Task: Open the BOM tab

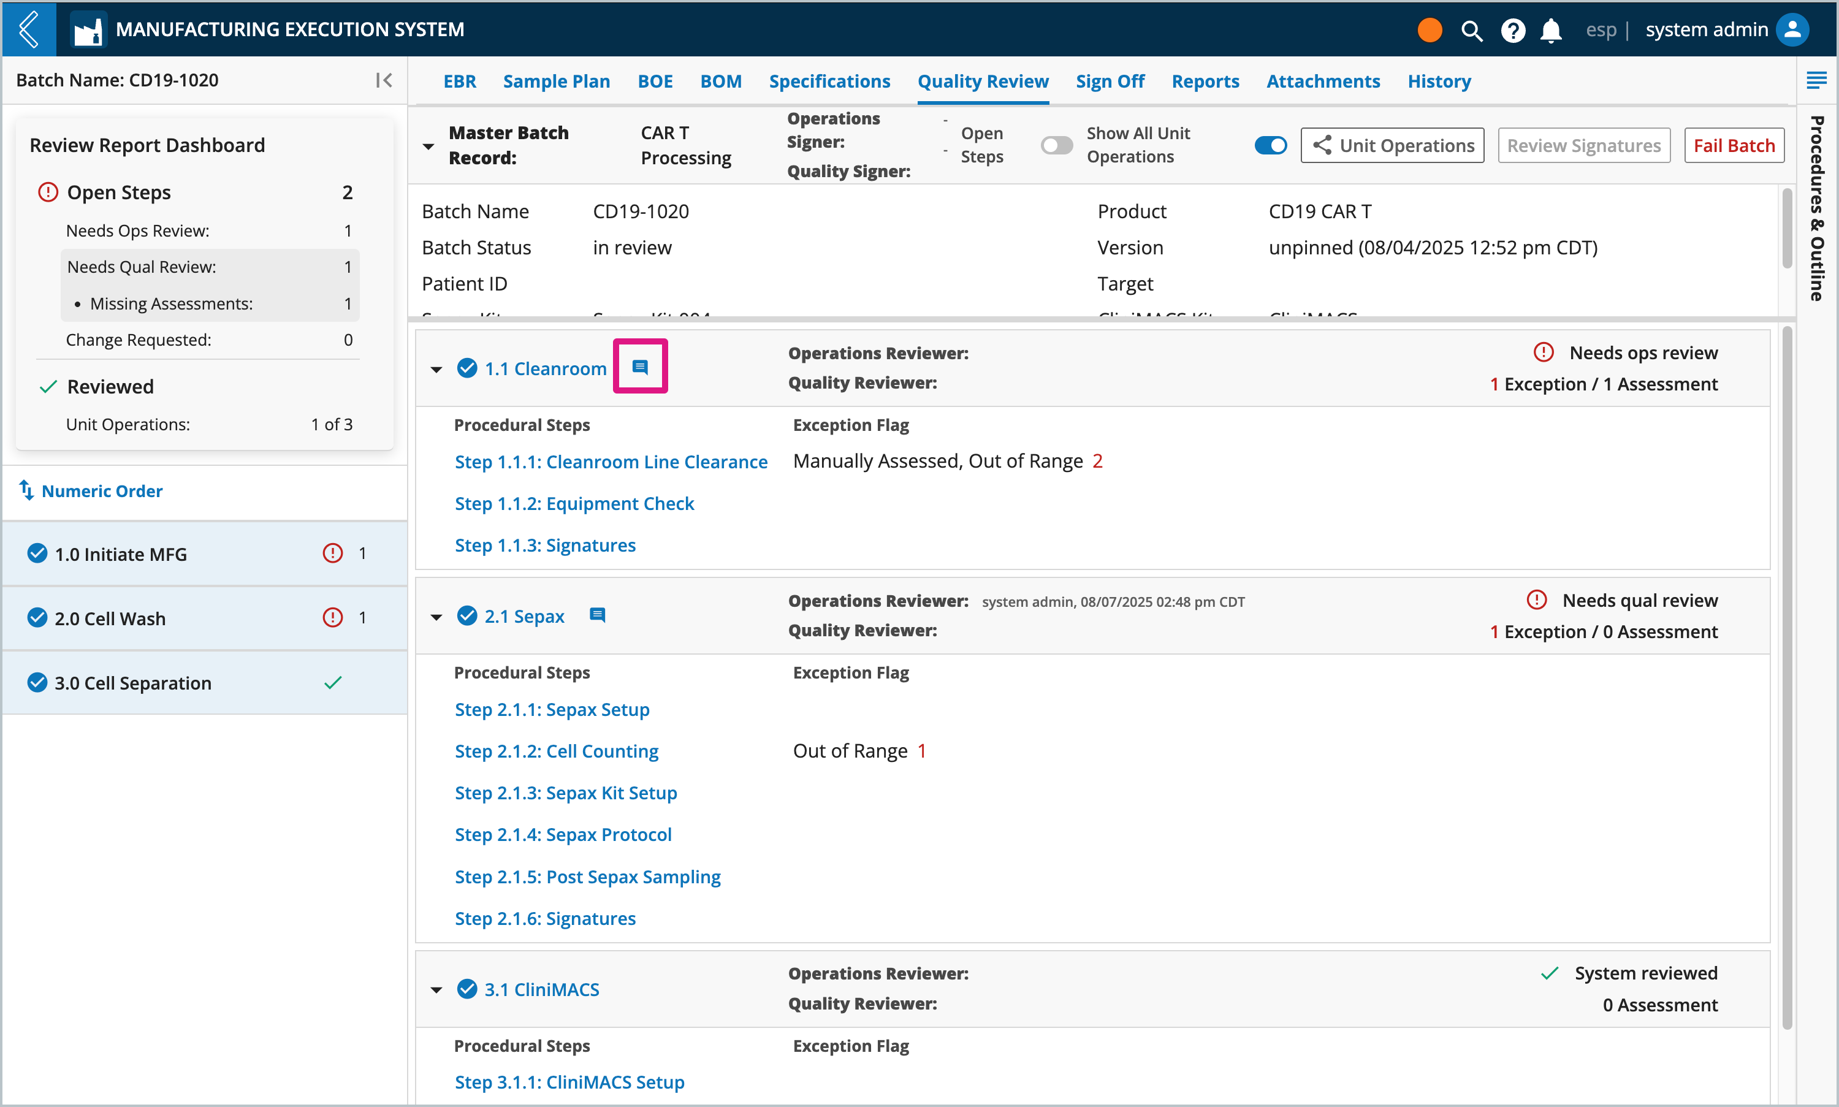Action: pyautogui.click(x=721, y=80)
